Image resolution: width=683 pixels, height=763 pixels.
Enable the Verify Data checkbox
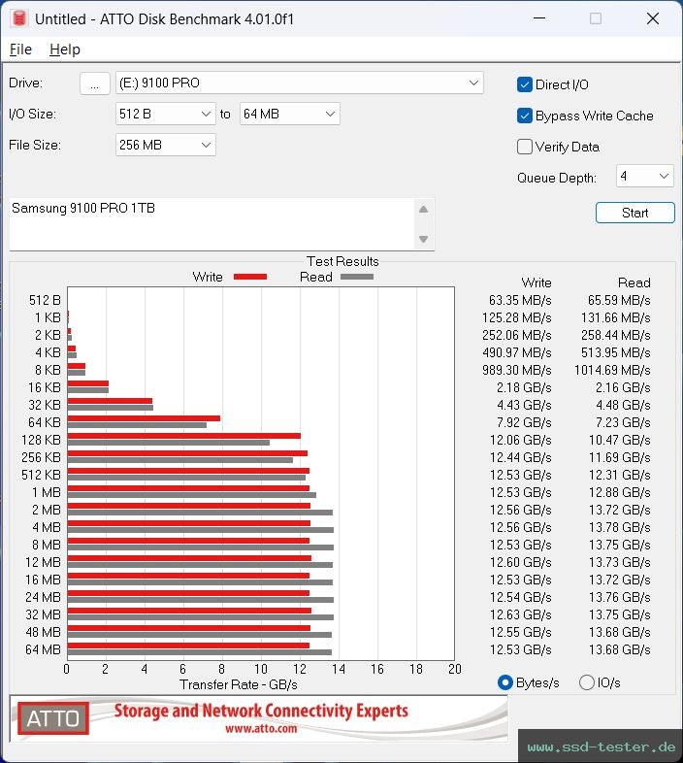pyautogui.click(x=525, y=147)
